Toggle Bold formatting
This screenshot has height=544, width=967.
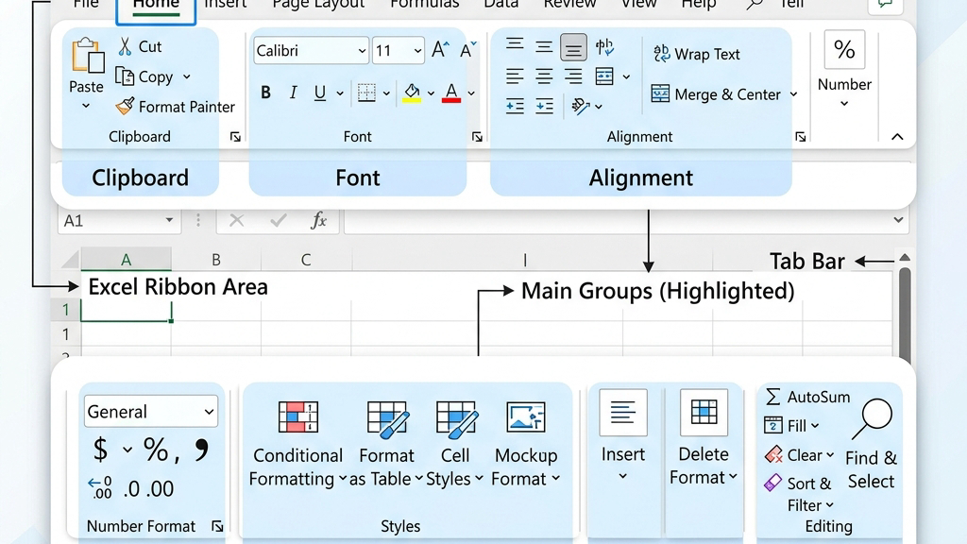point(265,93)
